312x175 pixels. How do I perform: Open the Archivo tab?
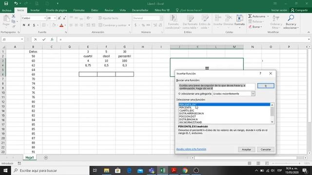(6, 10)
